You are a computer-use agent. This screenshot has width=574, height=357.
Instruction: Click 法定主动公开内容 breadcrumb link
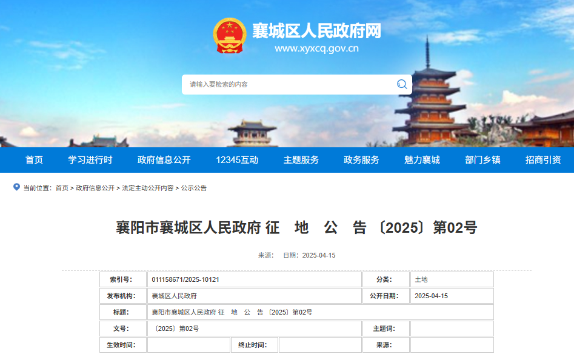point(147,188)
